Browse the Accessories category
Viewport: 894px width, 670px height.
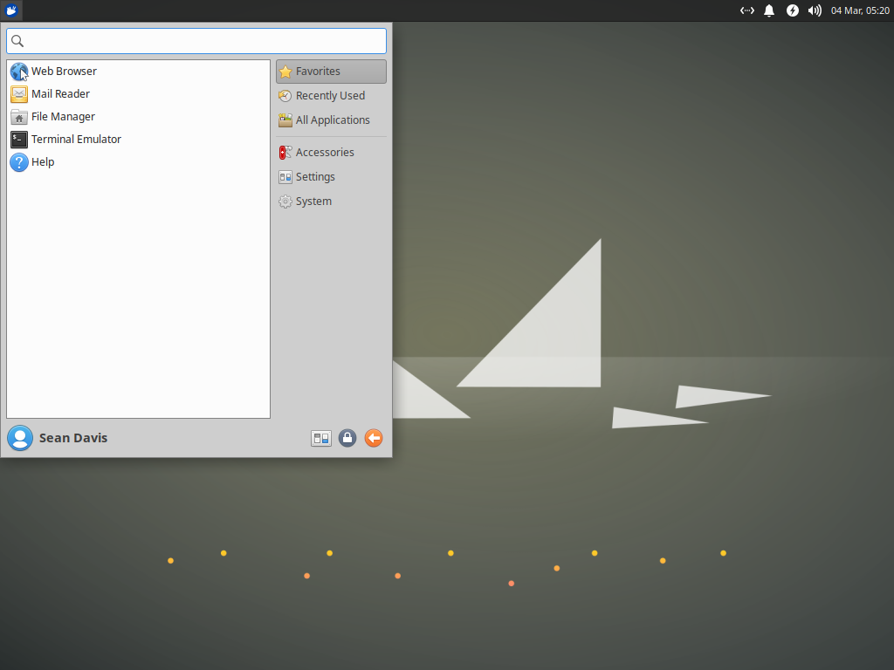(324, 152)
